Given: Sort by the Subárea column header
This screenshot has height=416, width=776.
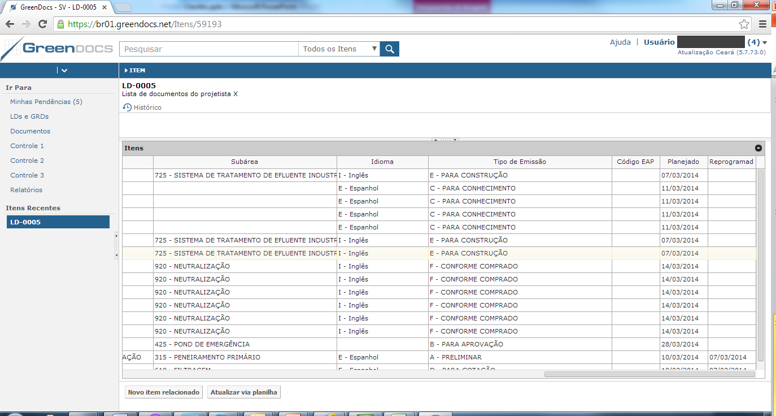Looking at the screenshot, I should [x=245, y=162].
